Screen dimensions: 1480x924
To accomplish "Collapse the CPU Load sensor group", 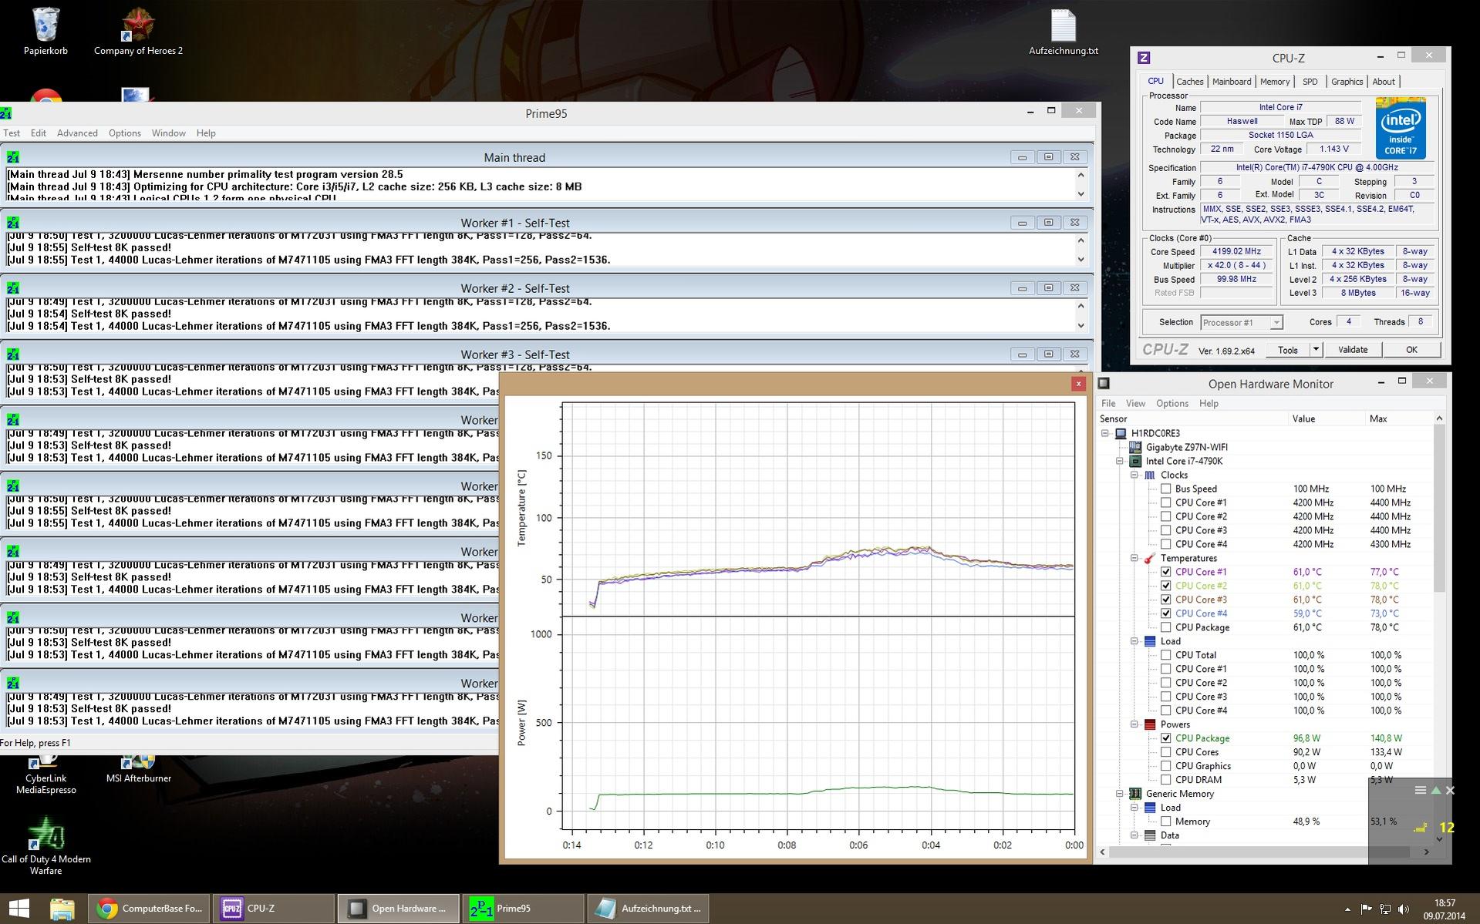I will 1134,641.
